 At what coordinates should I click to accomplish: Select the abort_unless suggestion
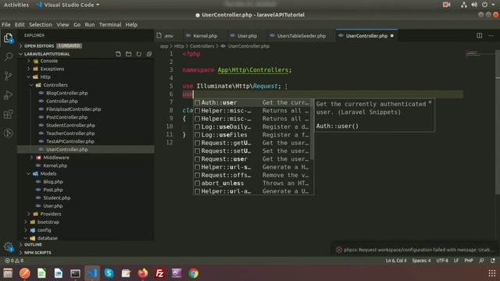click(x=252, y=183)
